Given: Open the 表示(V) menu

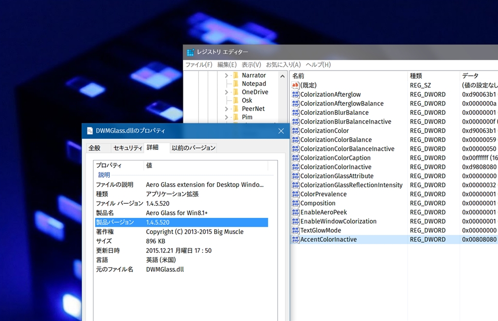Looking at the screenshot, I should 251,65.
